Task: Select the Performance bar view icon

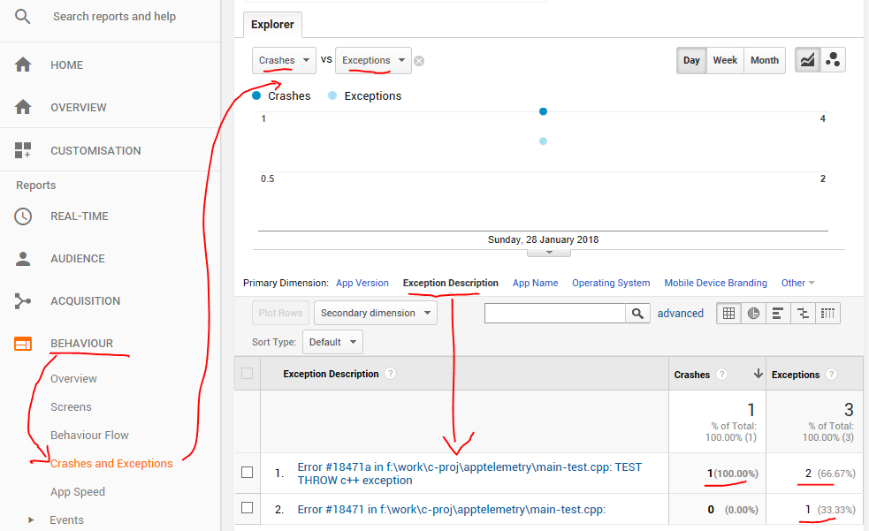Action: (778, 314)
